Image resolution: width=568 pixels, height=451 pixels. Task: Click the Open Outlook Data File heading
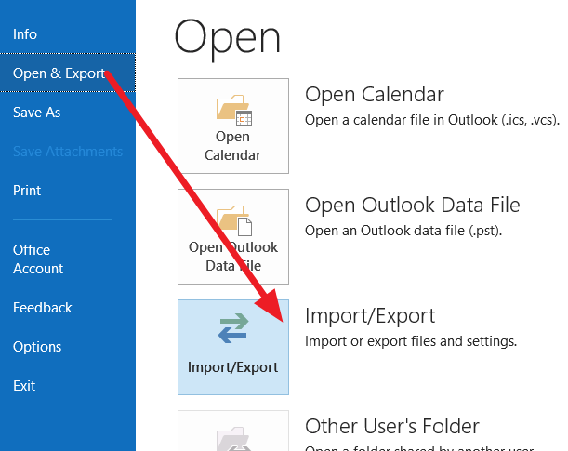412,205
